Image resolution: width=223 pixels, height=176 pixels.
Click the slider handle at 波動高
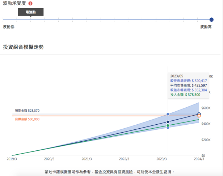click(211, 20)
